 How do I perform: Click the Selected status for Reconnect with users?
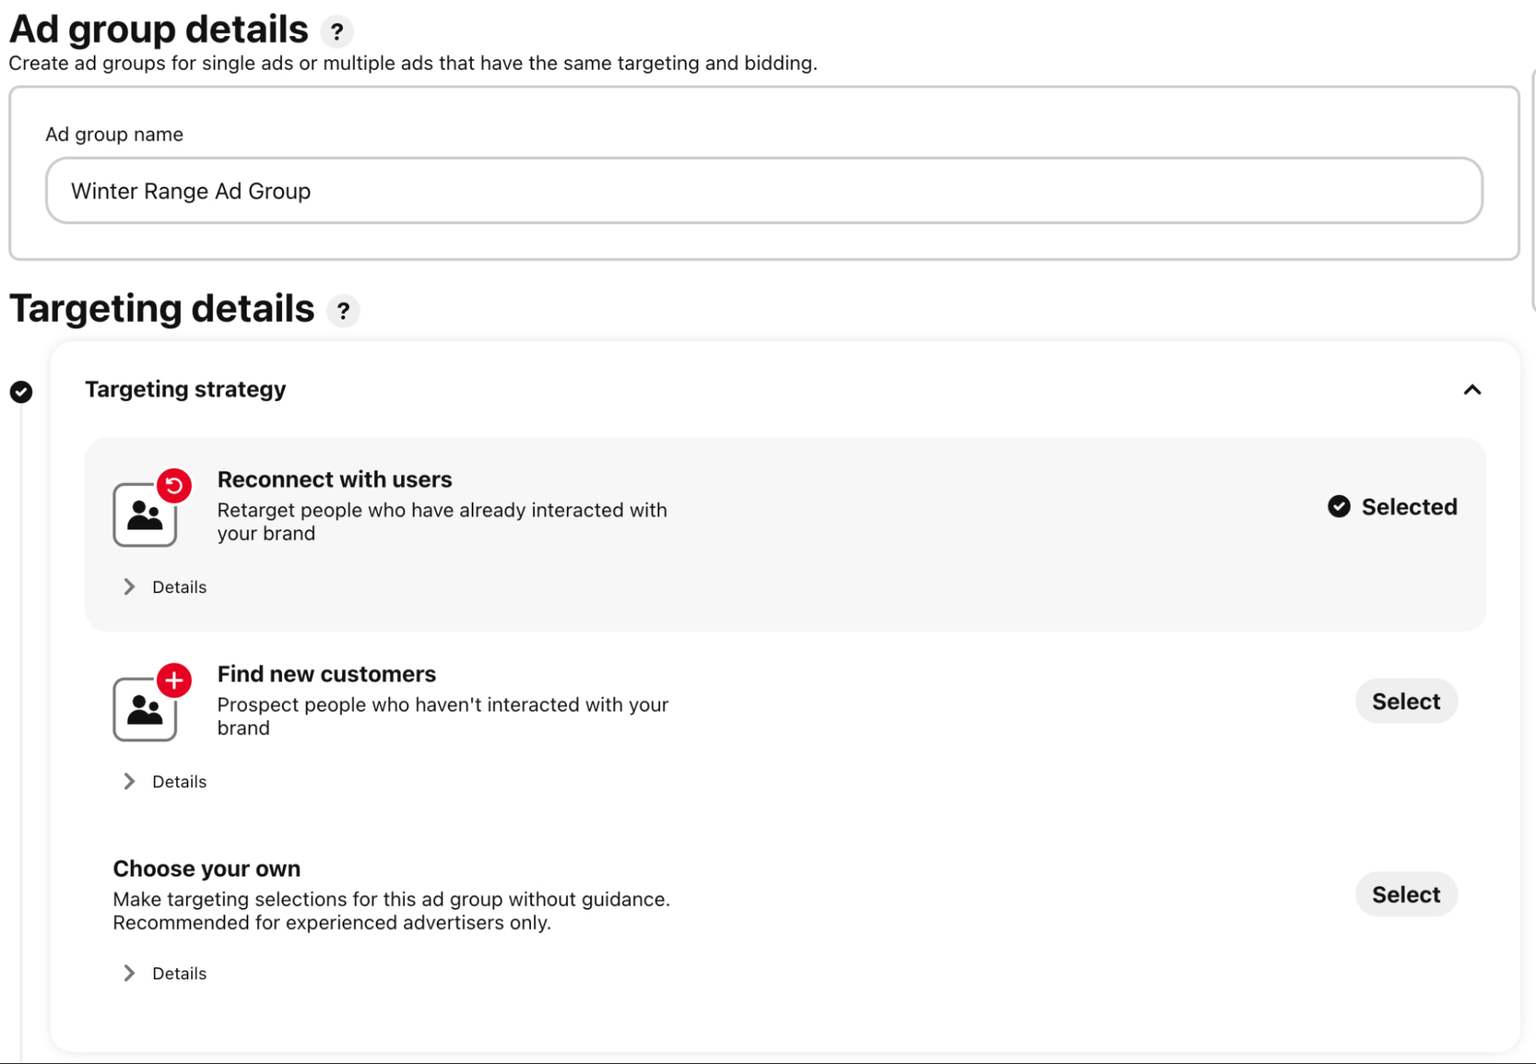tap(1408, 507)
